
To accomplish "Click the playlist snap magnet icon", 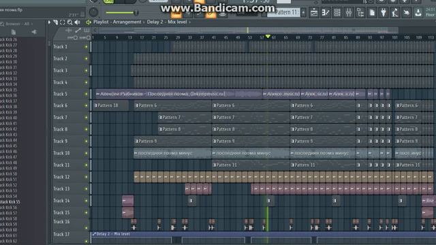I will pyautogui.click(x=56, y=22).
